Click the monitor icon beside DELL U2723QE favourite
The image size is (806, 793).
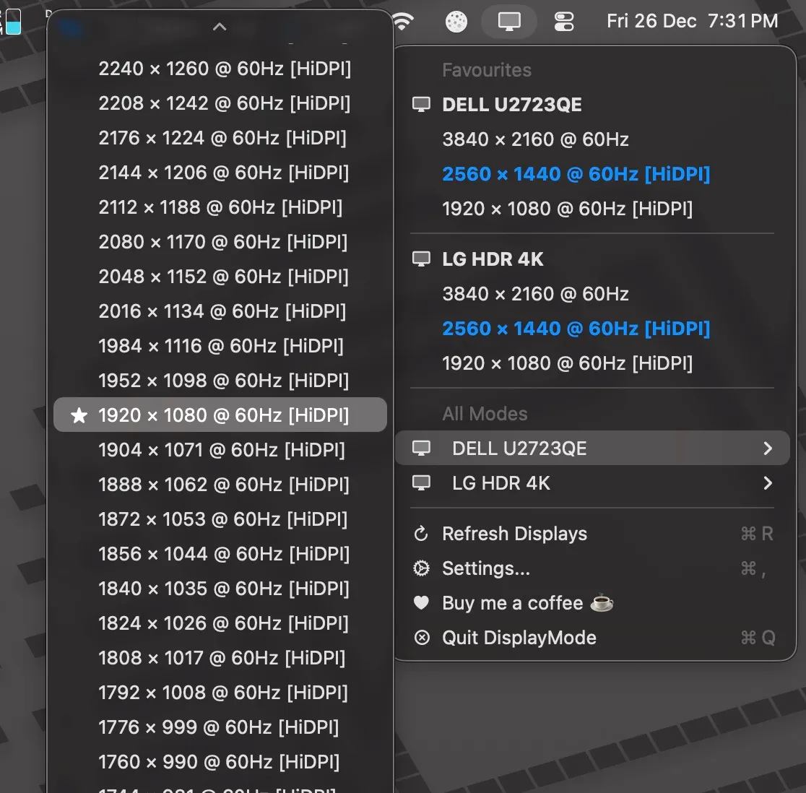(x=421, y=104)
